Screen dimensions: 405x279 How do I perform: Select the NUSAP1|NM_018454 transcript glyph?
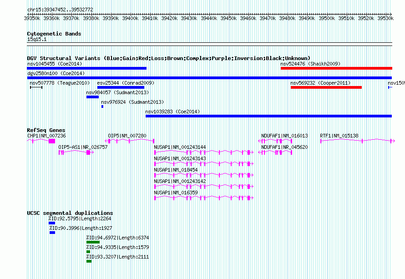pos(204,175)
